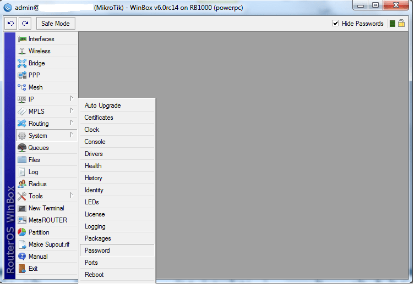The height and width of the screenshot is (284, 414).
Task: Click the Redo arrow icon
Action: point(25,24)
